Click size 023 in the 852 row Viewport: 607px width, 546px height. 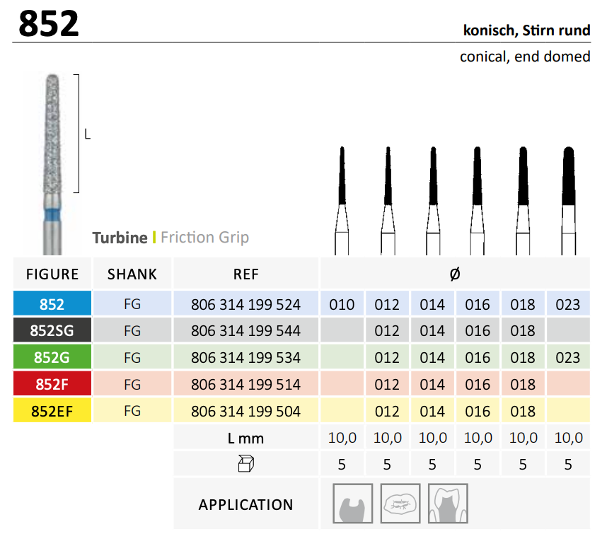pyautogui.click(x=568, y=304)
